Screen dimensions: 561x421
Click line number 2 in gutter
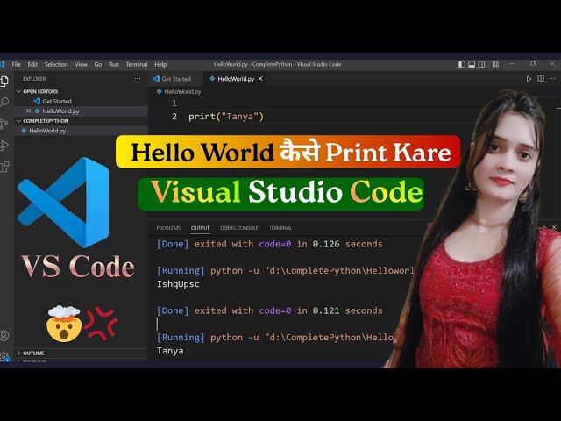pos(174,117)
